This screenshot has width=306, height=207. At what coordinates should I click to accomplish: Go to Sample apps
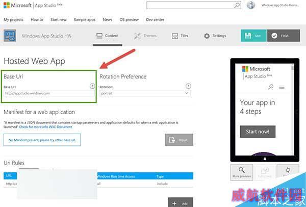tap(85, 20)
